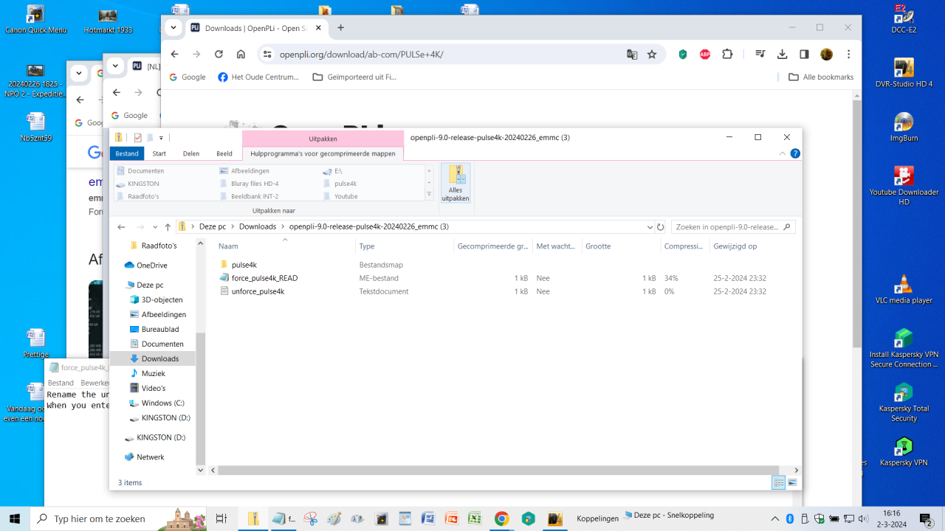Toggle Chrome side panel
Viewport: 945px width, 531px height.
coord(804,55)
